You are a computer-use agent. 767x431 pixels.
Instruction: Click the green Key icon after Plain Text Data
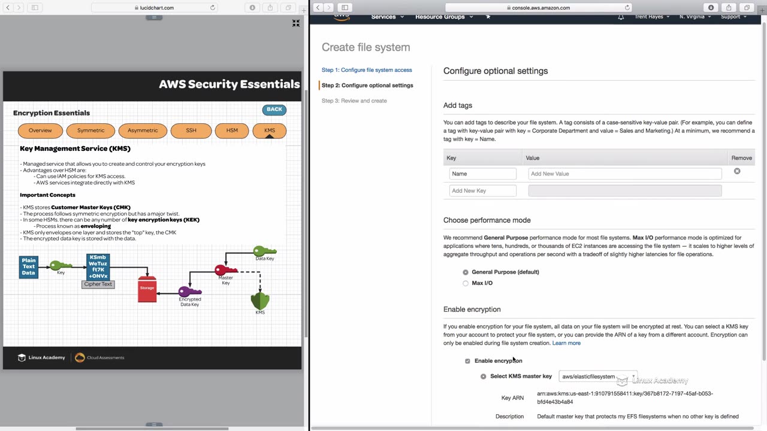point(61,265)
